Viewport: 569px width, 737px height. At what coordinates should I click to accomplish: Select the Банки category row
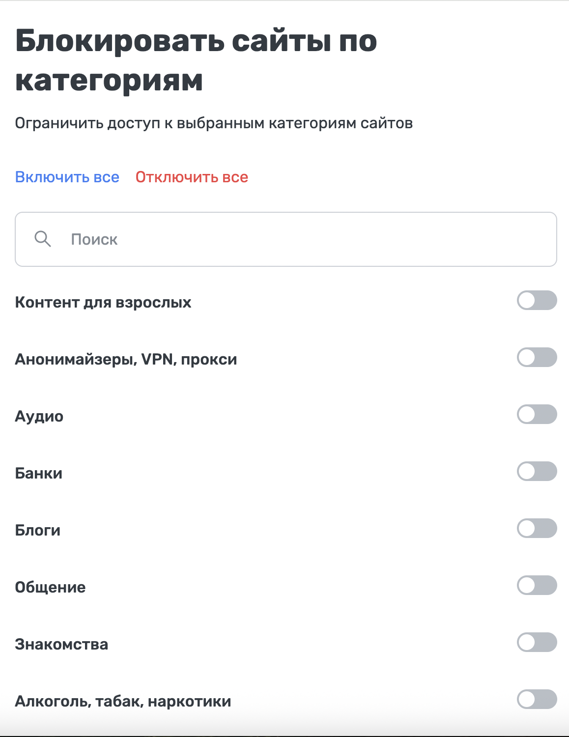(39, 473)
